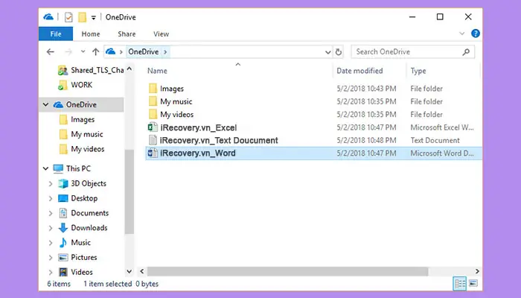Image resolution: width=521 pixels, height=298 pixels.
Task: Expand the chevron after OneDrive breadcrumb
Action: tap(165, 52)
